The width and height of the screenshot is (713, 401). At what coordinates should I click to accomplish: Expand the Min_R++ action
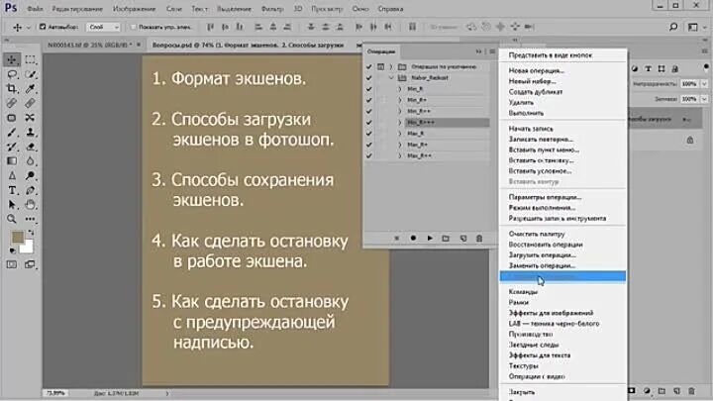[400, 111]
